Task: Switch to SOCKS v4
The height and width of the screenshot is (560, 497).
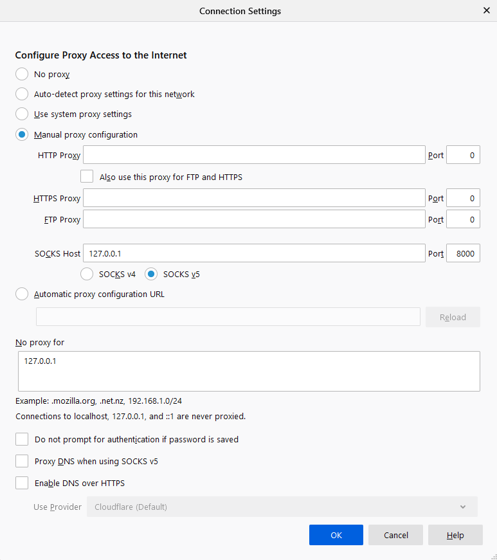Action: click(x=87, y=274)
